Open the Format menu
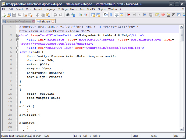The height and width of the screenshot is (139, 186). (x=38, y=9)
